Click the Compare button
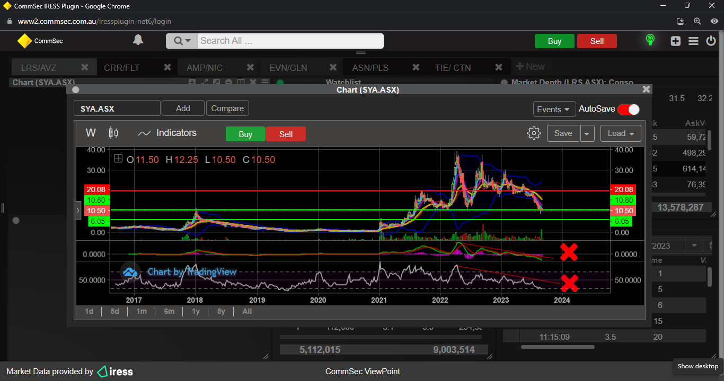This screenshot has width=724, height=381. 227,108
